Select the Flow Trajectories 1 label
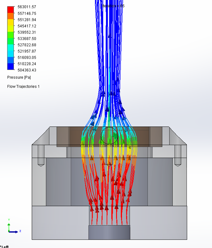Image resolution: width=212 pixels, height=248 pixels. click(23, 87)
